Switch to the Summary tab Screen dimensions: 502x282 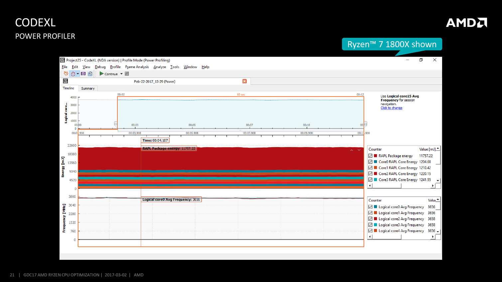(88, 89)
